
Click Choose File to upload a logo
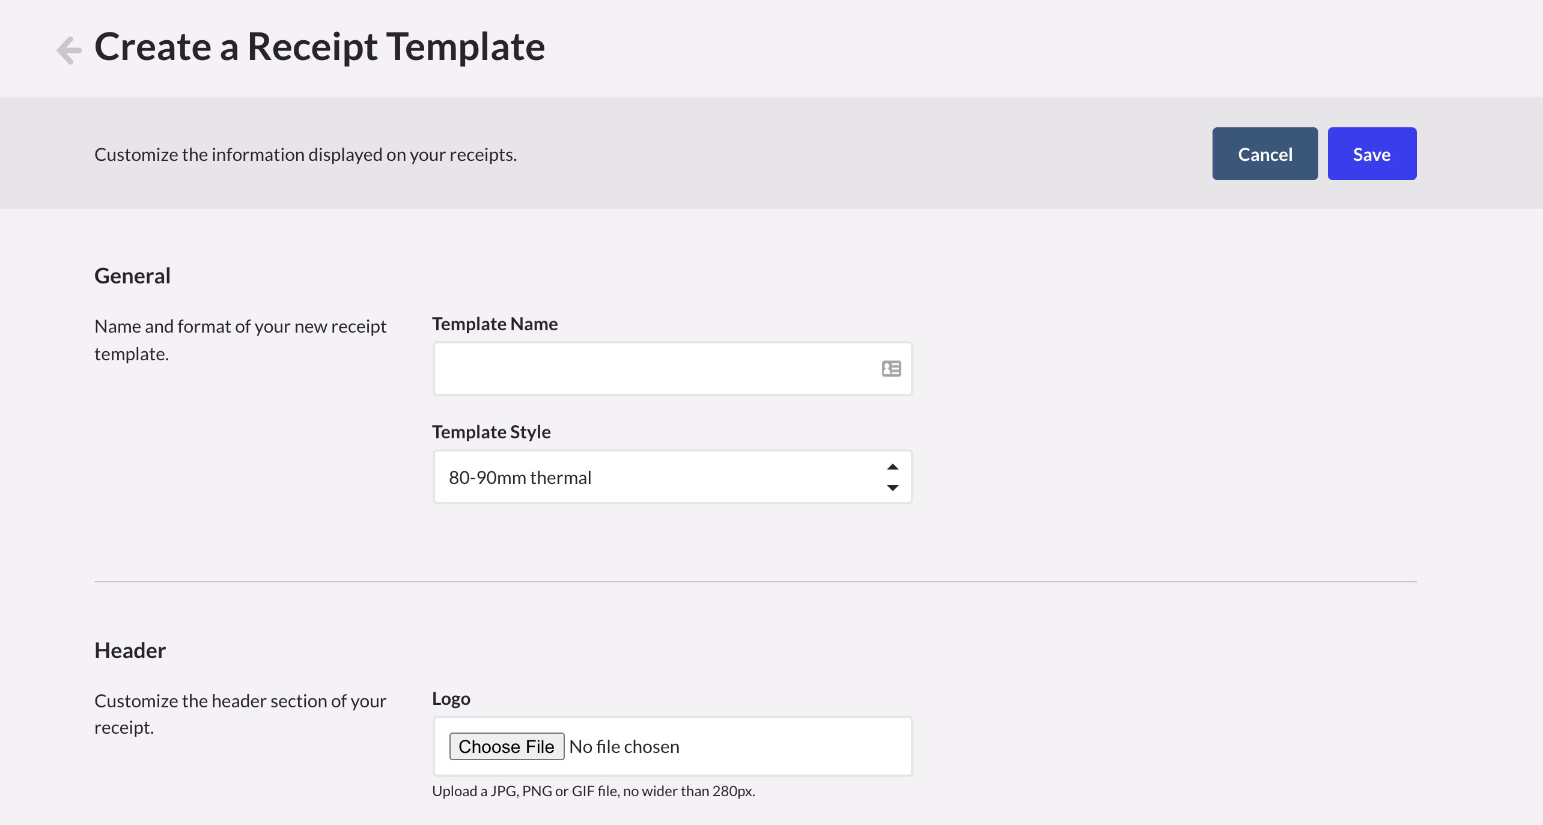tap(507, 746)
